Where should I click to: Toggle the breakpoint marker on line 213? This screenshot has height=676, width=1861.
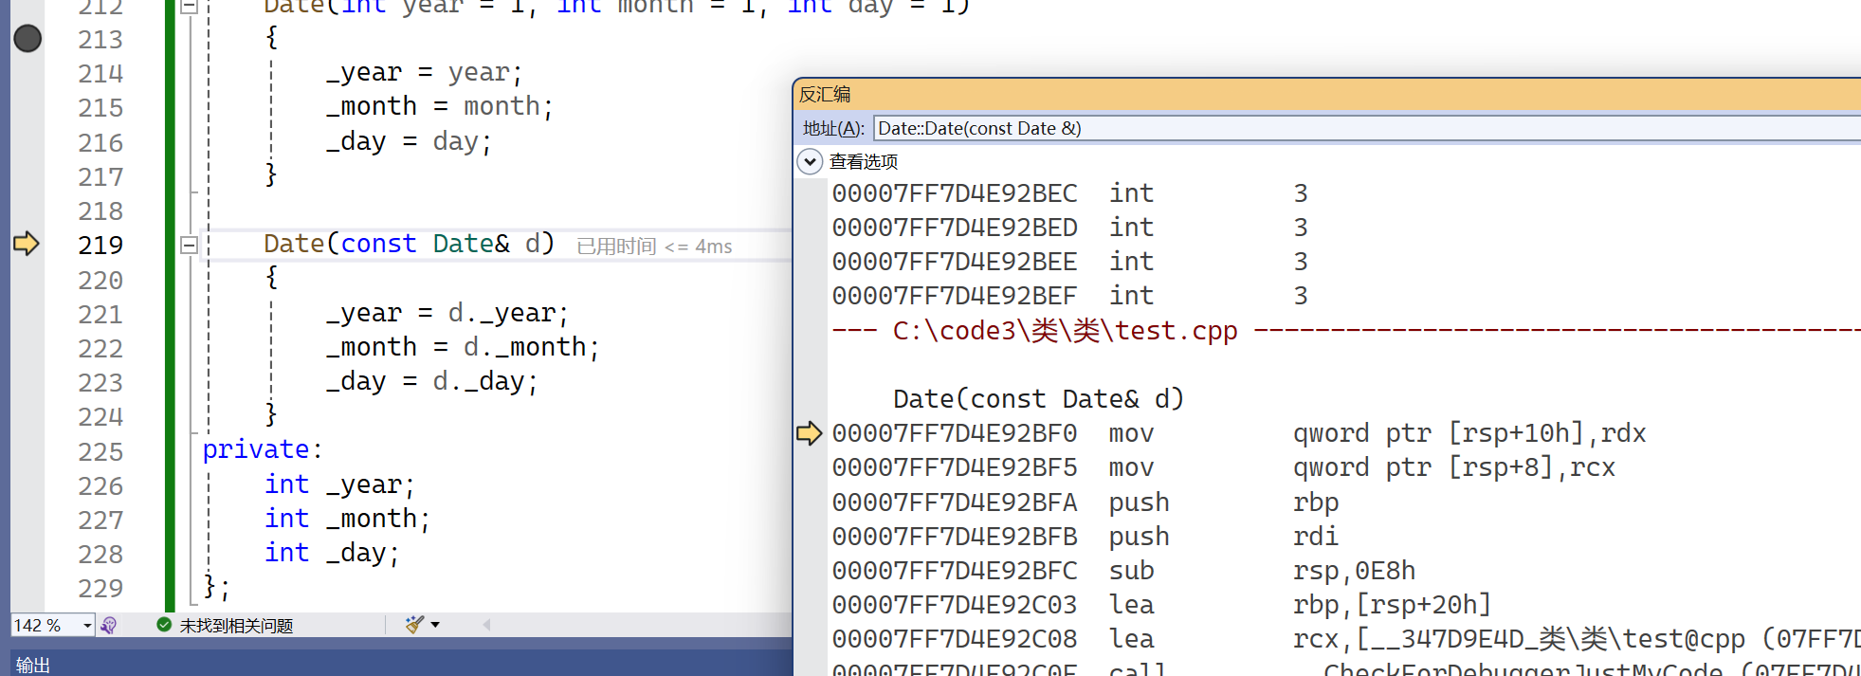(x=27, y=39)
